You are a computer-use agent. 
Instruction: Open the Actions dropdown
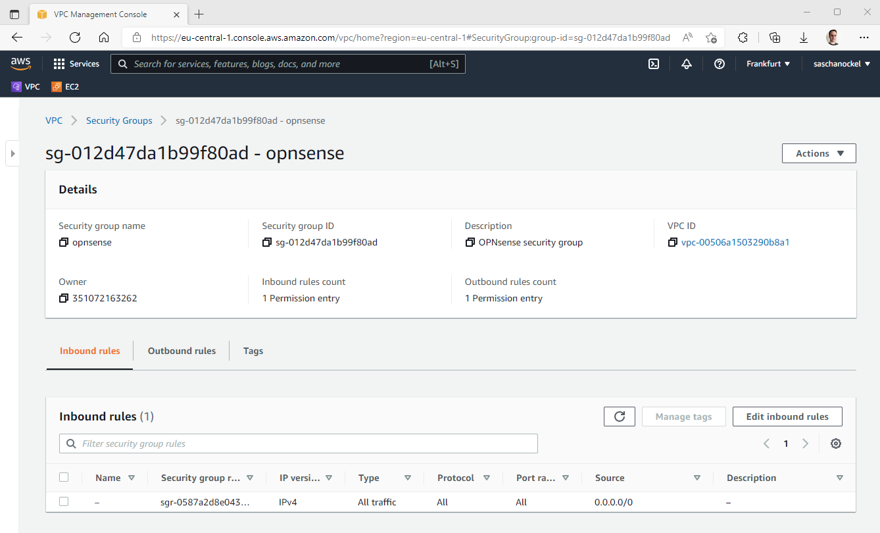pos(819,153)
